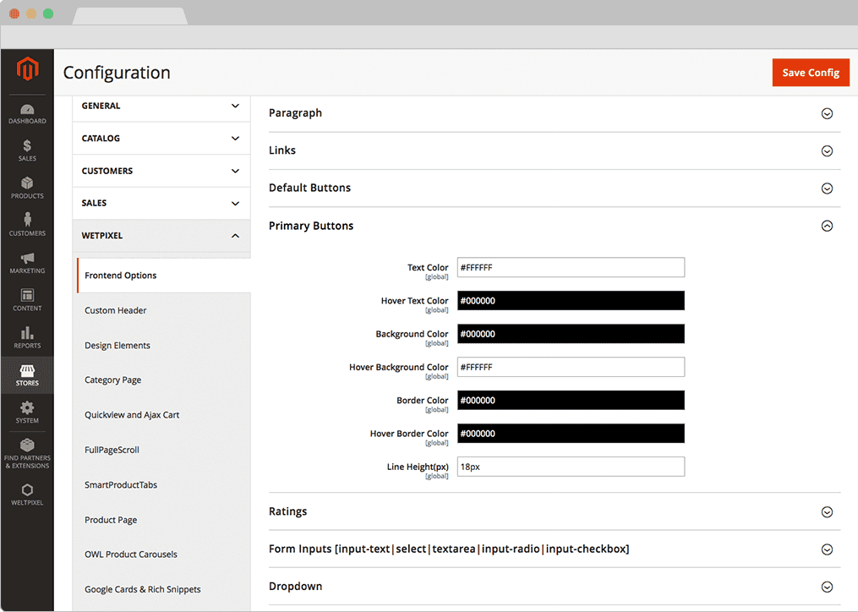This screenshot has height=612, width=858.
Task: Open the Category Page settings tab
Action: [113, 380]
